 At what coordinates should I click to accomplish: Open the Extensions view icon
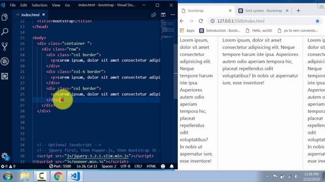(5, 76)
